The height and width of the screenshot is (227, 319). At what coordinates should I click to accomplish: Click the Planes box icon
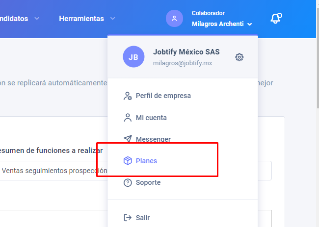pos(128,161)
